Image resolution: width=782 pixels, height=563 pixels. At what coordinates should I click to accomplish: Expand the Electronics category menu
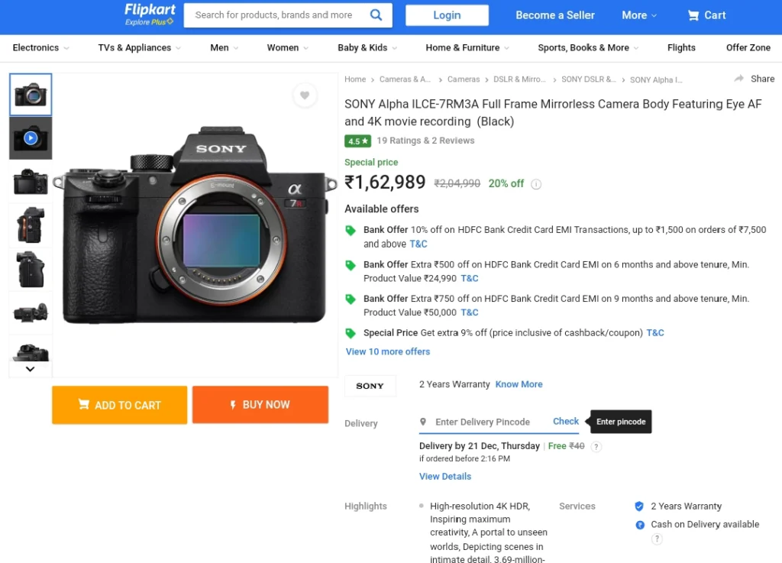click(x=41, y=48)
